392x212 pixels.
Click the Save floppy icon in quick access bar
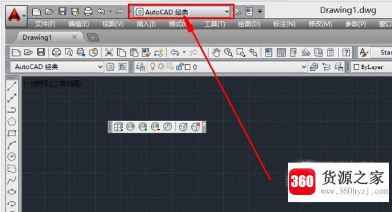(x=62, y=11)
